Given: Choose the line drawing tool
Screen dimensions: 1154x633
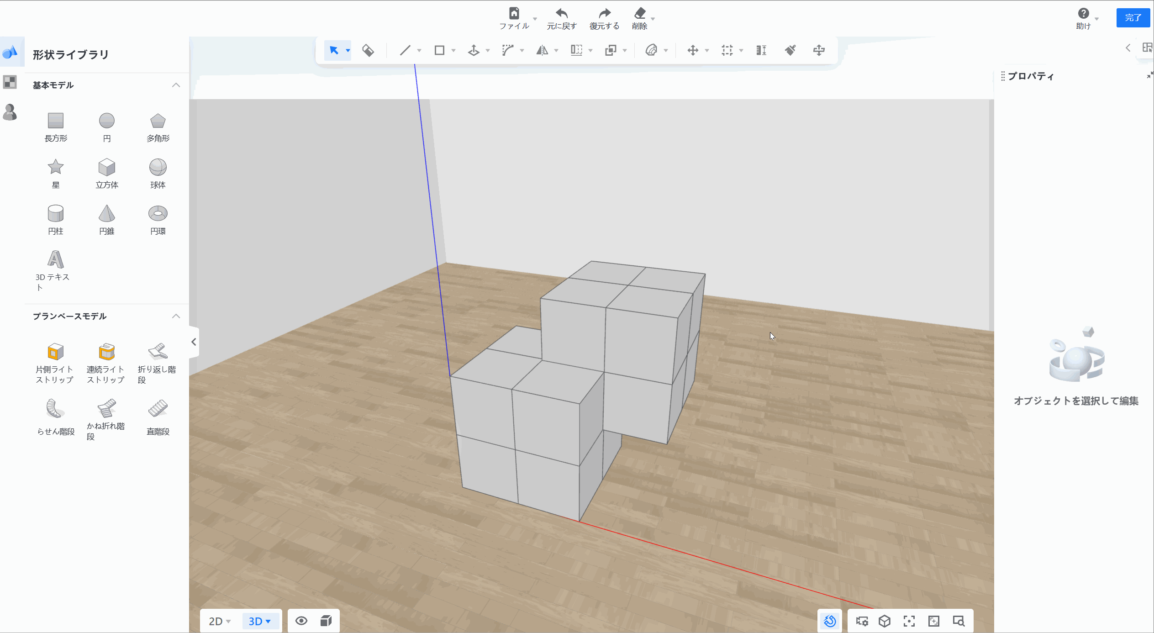Looking at the screenshot, I should coord(405,50).
